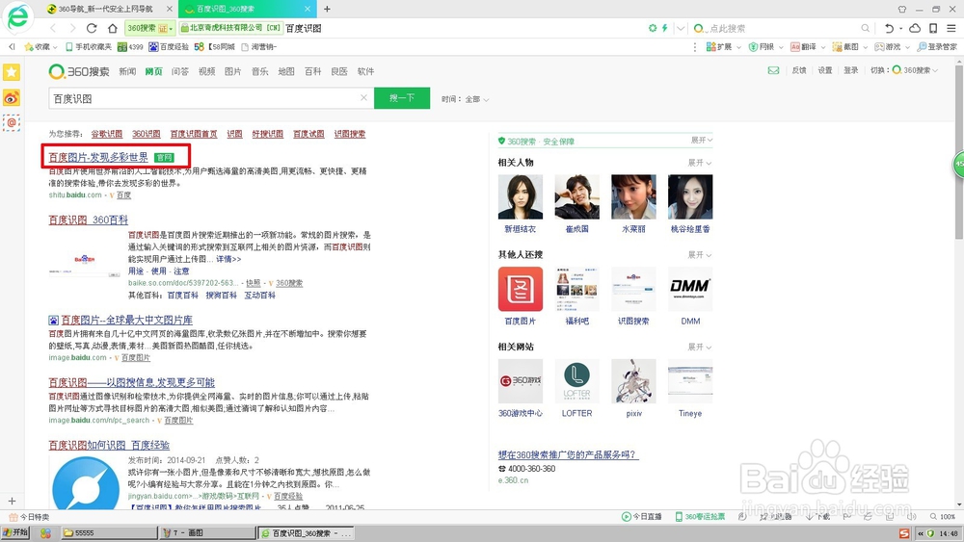Open the 登录管家 login manager
This screenshot has height=542, width=964.
pyautogui.click(x=937, y=46)
